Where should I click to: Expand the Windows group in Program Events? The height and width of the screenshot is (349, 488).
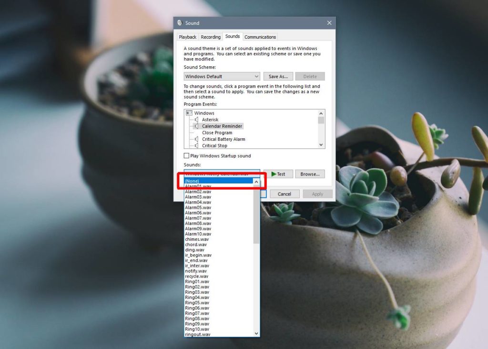[188, 113]
